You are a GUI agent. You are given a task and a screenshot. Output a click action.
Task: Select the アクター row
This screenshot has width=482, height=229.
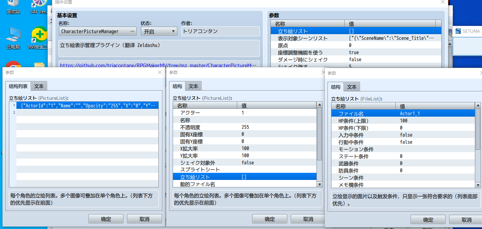[x=245, y=113]
